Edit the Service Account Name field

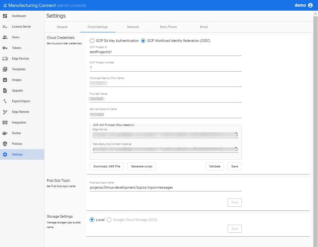click(x=165, y=115)
